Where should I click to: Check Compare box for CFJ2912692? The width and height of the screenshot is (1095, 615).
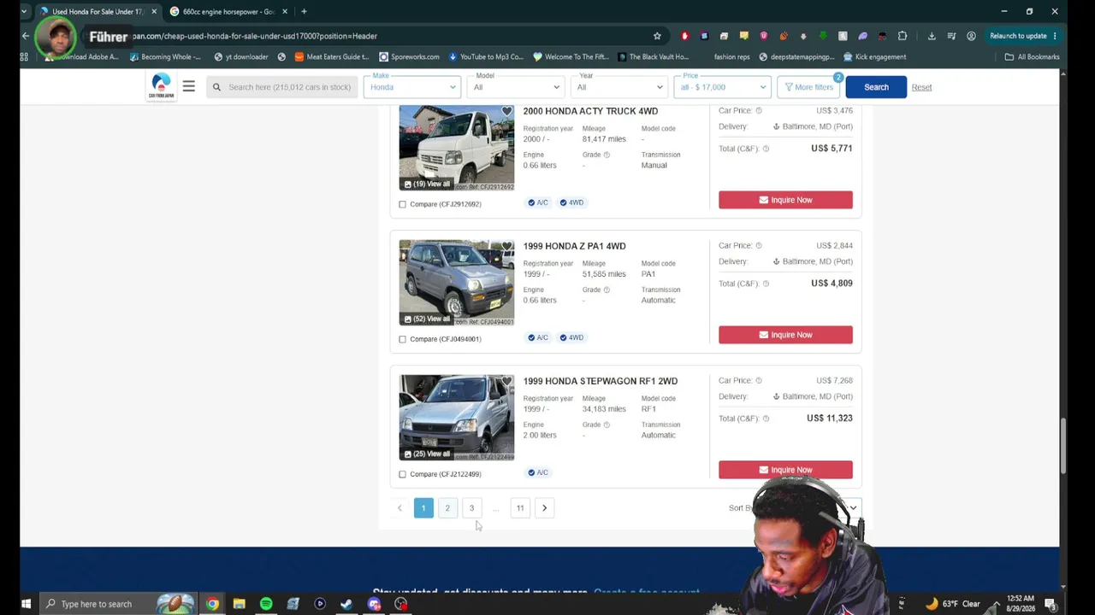(403, 204)
